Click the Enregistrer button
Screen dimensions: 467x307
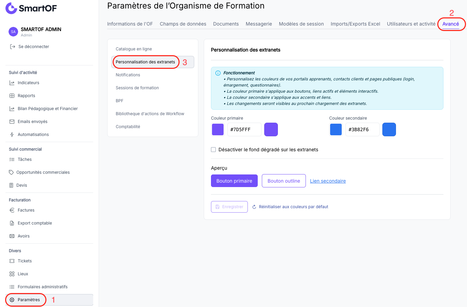point(229,207)
